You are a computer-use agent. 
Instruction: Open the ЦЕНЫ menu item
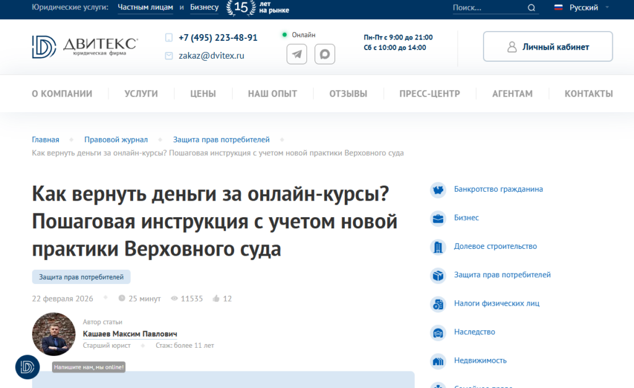click(203, 94)
